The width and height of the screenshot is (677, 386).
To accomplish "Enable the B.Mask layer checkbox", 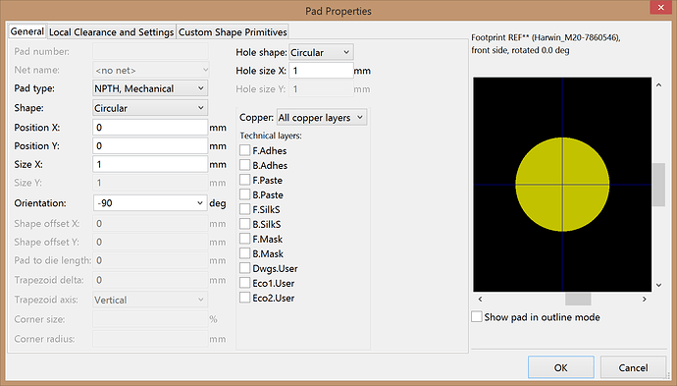I will click(x=245, y=253).
